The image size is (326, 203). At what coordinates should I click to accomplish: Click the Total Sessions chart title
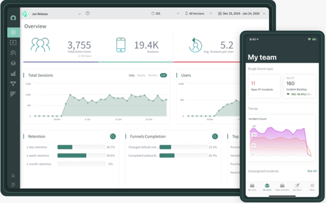click(x=41, y=75)
